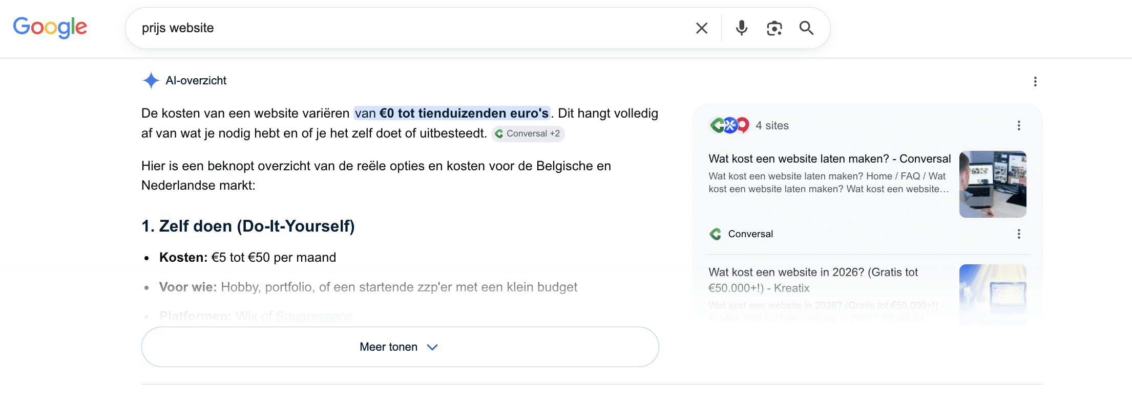Expand the overview with 'Meer tonen'
Viewport: 1132px width, 410px height.
pos(400,347)
